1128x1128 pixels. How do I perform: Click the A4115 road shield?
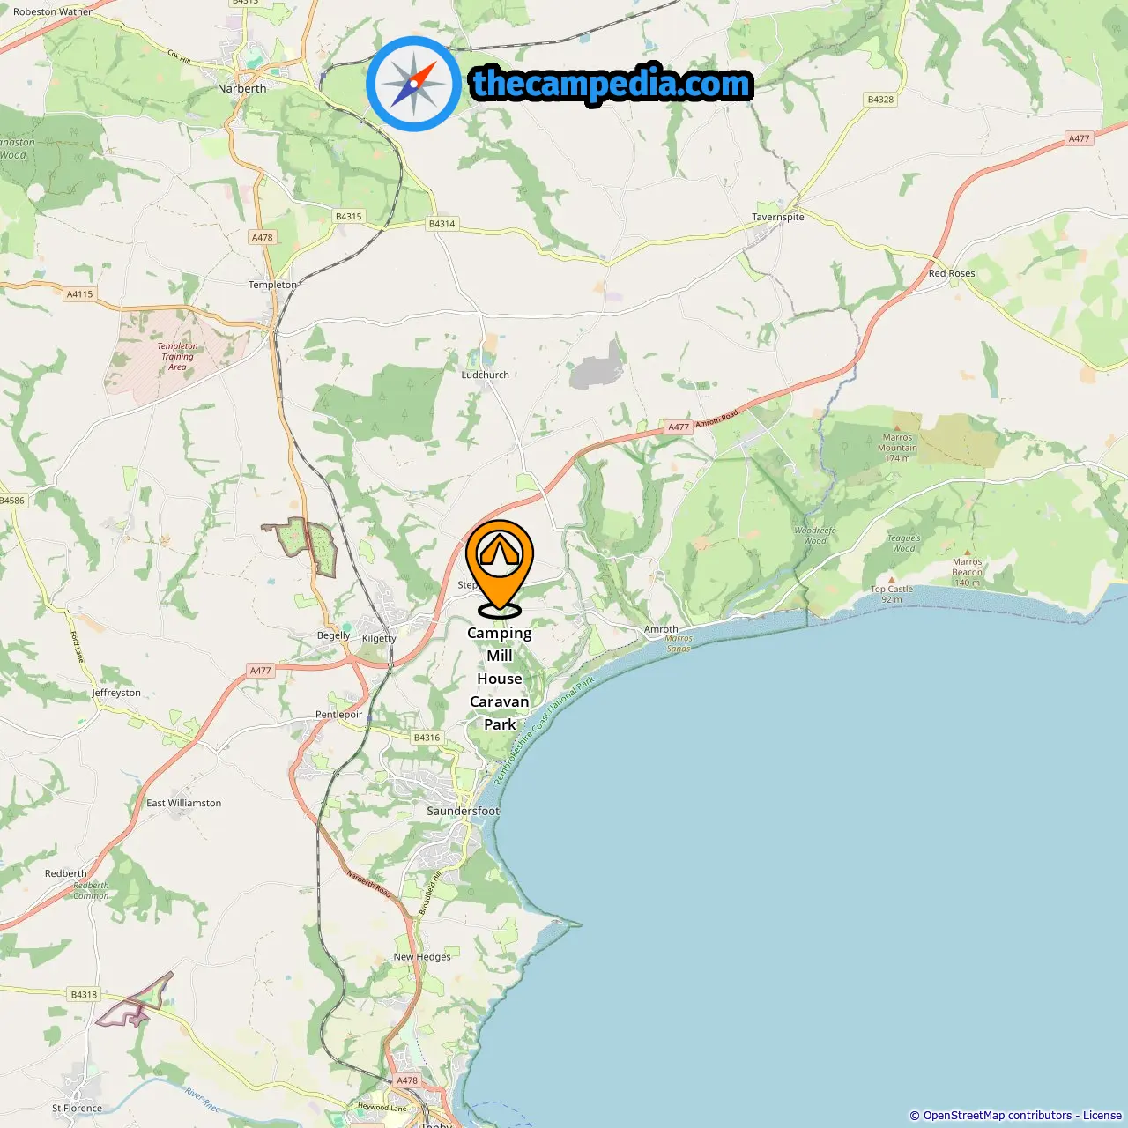point(79,294)
